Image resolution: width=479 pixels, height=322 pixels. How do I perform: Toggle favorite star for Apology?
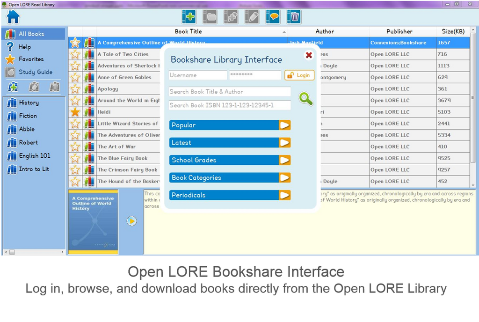75,89
